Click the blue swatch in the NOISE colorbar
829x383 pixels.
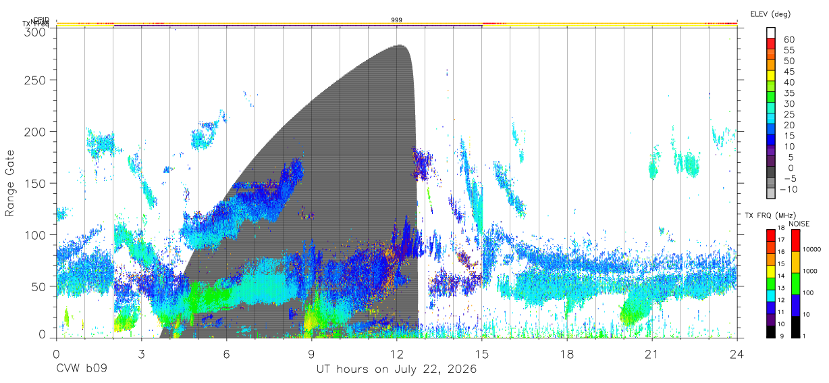tap(795, 305)
